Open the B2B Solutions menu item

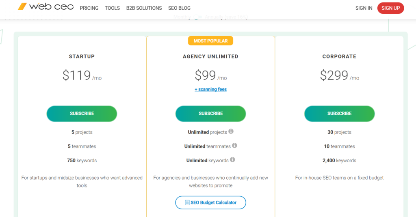(x=144, y=8)
